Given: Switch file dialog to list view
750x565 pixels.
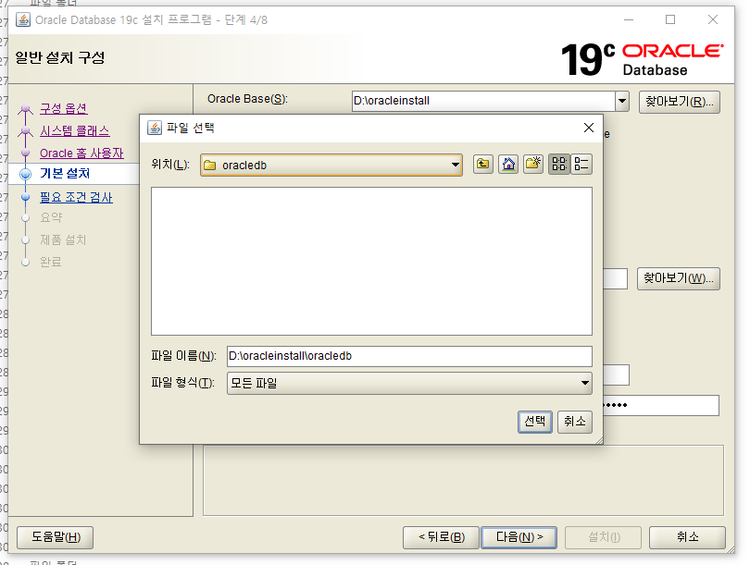Looking at the screenshot, I should point(559,165).
